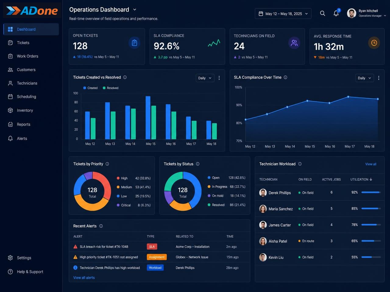
Task: Open Daily dropdown on Tickets Created chart
Action: pyautogui.click(x=205, y=78)
